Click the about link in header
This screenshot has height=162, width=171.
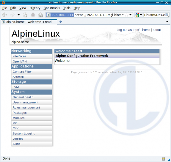(157, 30)
